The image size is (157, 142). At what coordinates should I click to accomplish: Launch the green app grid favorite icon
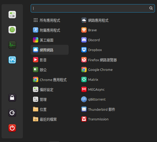click(x=12, y=30)
